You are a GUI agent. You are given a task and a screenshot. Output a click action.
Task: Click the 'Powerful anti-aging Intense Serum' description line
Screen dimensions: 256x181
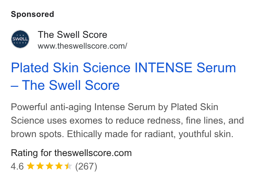[83, 107]
